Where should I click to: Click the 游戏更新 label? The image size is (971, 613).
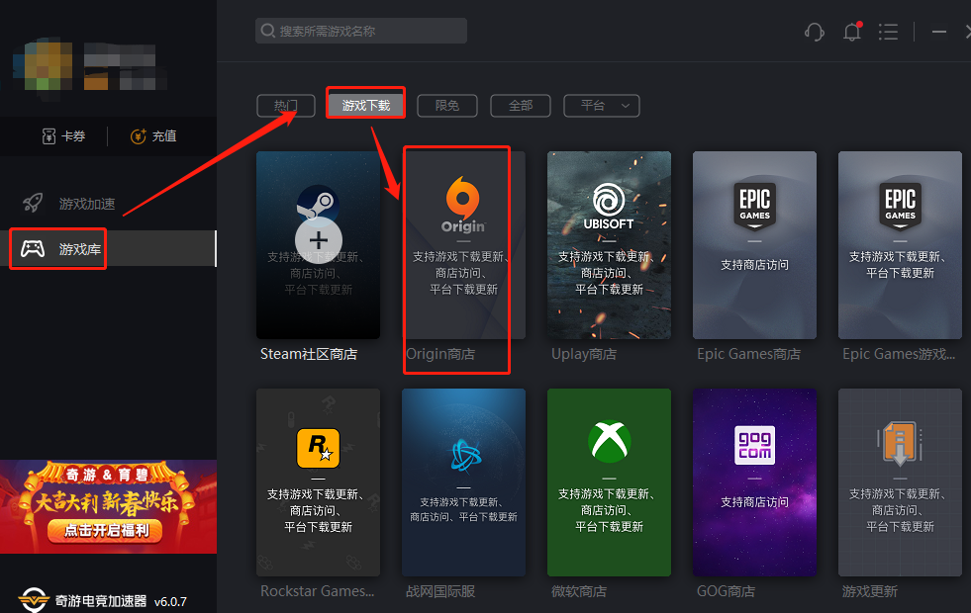869,591
